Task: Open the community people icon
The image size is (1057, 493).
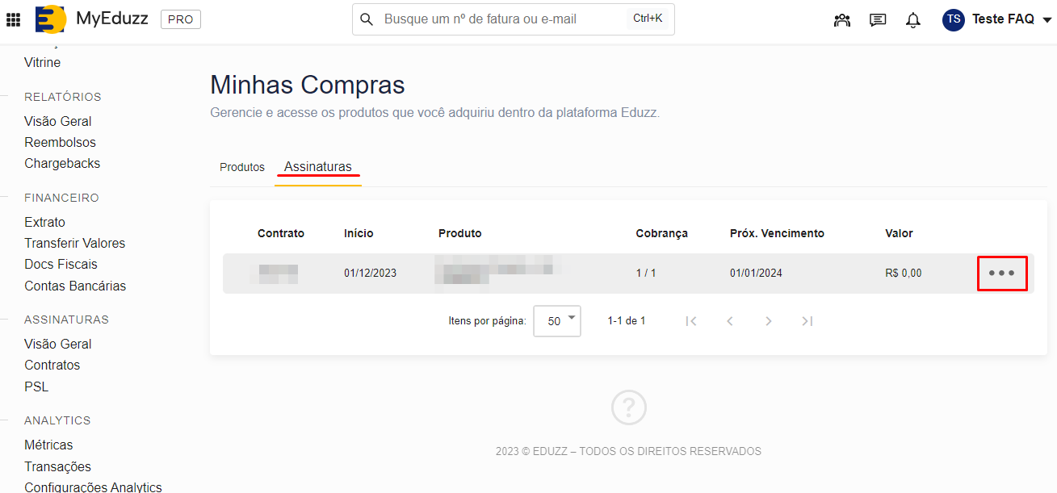Action: (x=842, y=20)
